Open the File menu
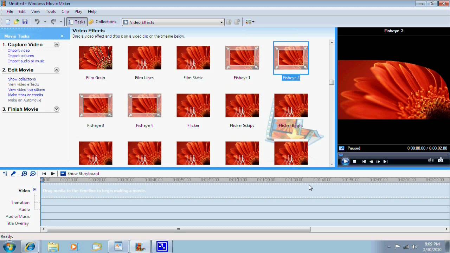 pos(10,11)
